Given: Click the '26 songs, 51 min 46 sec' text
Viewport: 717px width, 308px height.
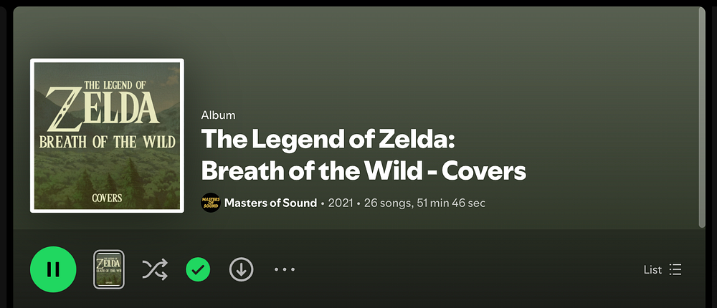Looking at the screenshot, I should (424, 203).
